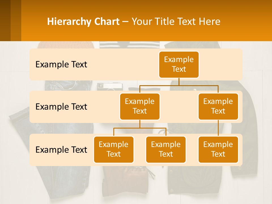Screen dimensions: 272x204
Task: Select the second-level left hierarchy box
Action: 140,107
